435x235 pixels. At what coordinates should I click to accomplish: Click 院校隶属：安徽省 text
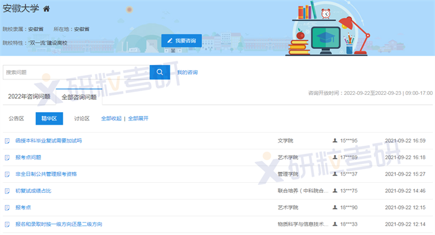(x=23, y=29)
